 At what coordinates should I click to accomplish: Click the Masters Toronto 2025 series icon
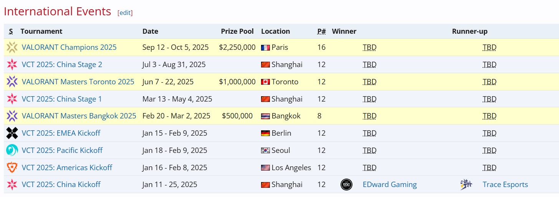[12, 82]
